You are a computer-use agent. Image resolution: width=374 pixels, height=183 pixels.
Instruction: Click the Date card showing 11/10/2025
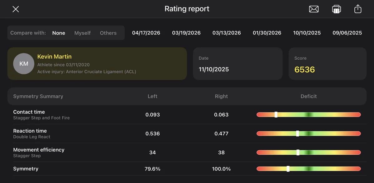click(238, 64)
